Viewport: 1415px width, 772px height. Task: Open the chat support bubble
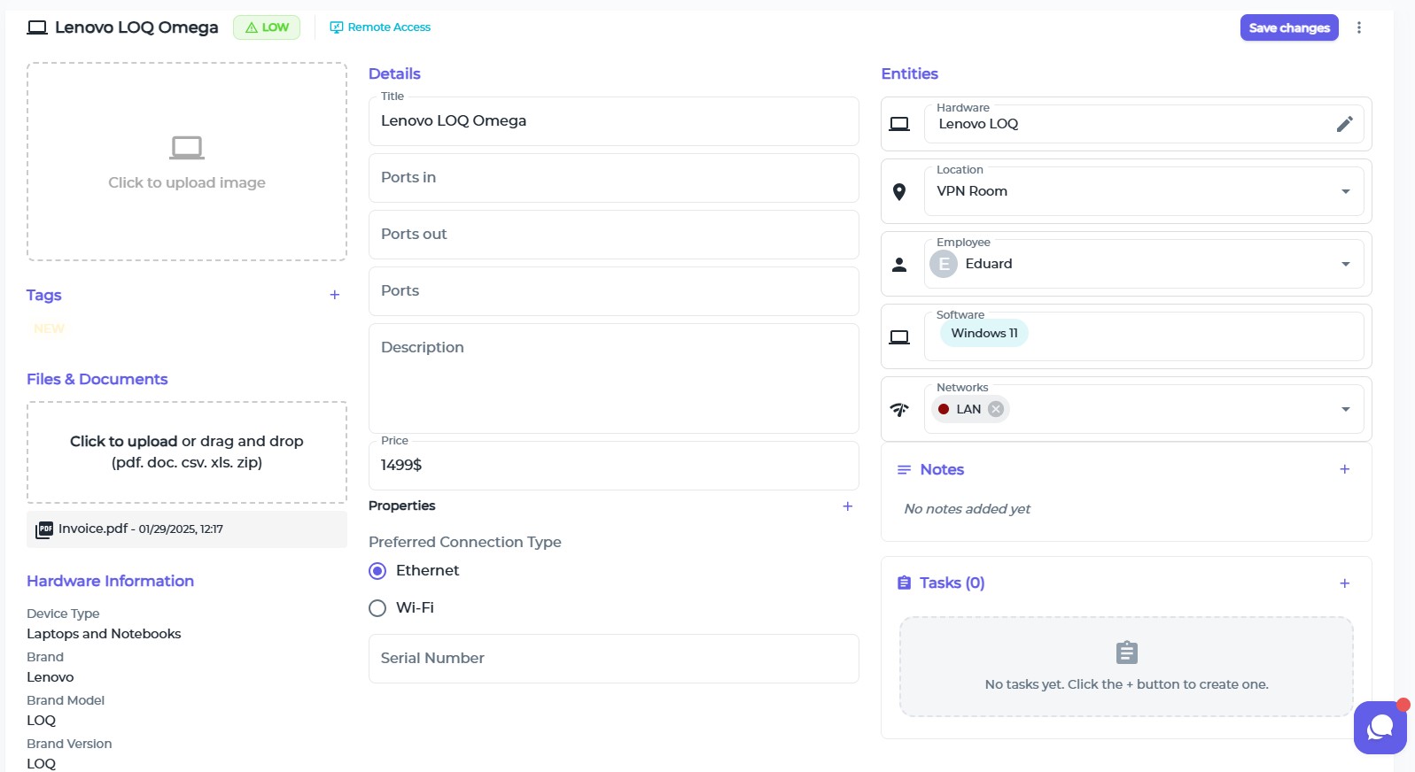pyautogui.click(x=1380, y=727)
